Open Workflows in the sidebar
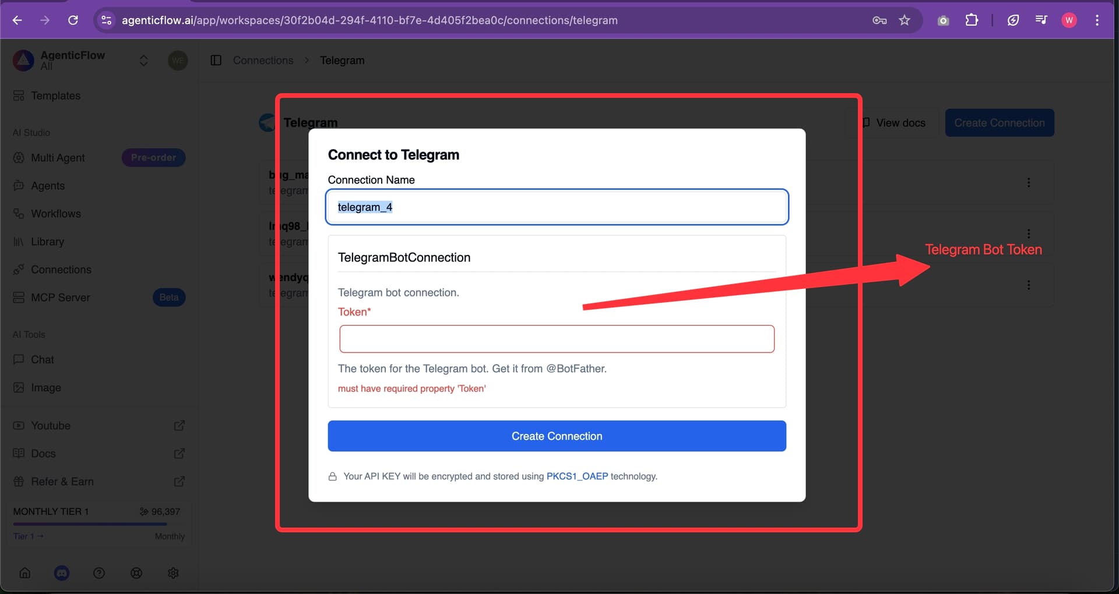This screenshot has height=594, width=1119. [x=56, y=214]
